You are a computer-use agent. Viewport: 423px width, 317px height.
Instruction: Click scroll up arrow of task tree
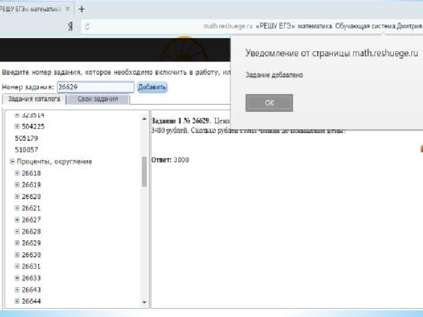pyautogui.click(x=144, y=118)
